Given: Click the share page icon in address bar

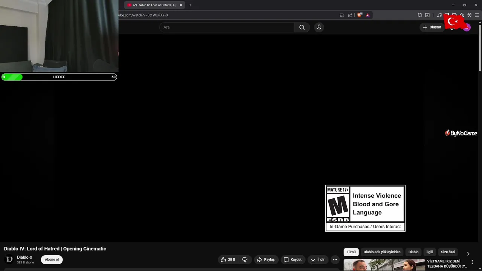Looking at the screenshot, I should 350,15.
